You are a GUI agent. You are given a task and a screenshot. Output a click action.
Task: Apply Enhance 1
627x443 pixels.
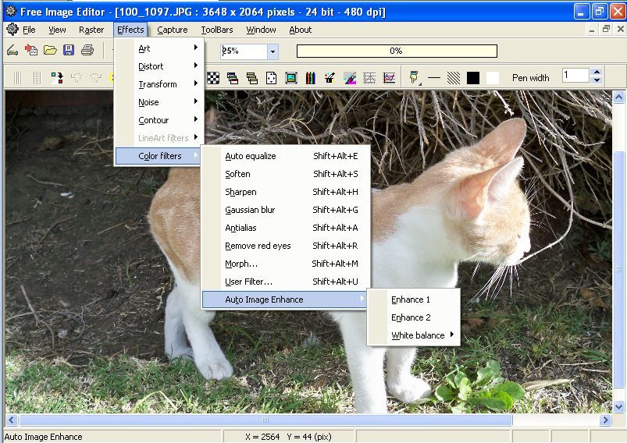pos(414,299)
